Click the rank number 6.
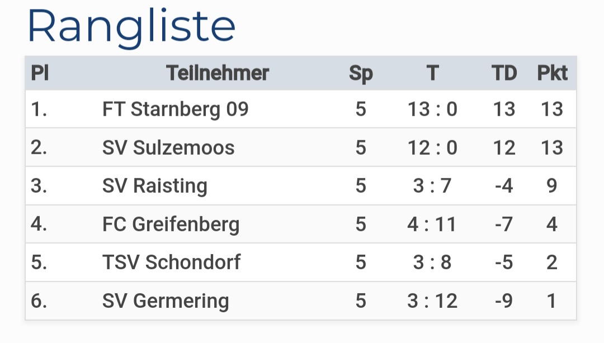The height and width of the screenshot is (343, 604). (39, 301)
